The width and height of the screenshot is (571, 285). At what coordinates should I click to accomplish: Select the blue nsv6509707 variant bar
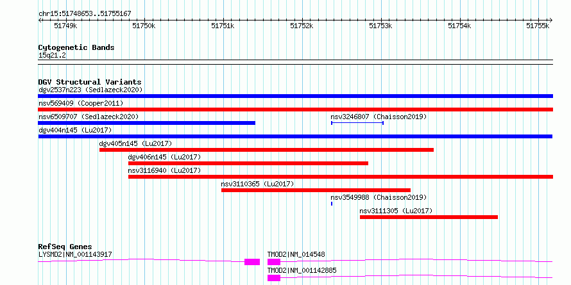(147, 123)
